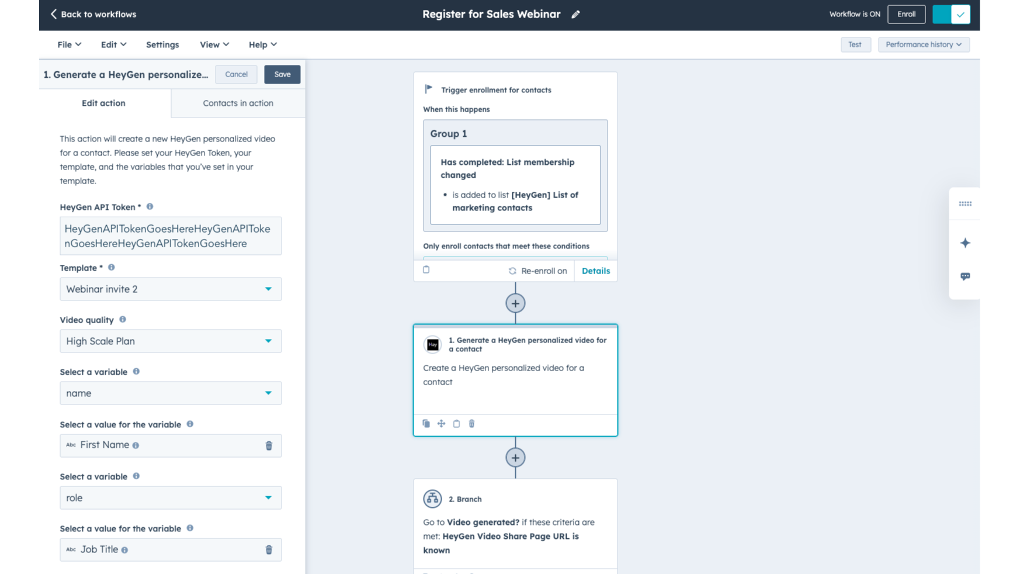Expand the Performance history dropdown

tap(923, 45)
